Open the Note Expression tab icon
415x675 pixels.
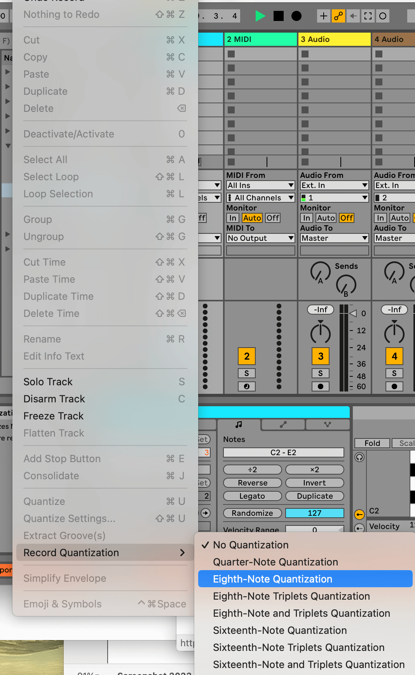click(328, 424)
